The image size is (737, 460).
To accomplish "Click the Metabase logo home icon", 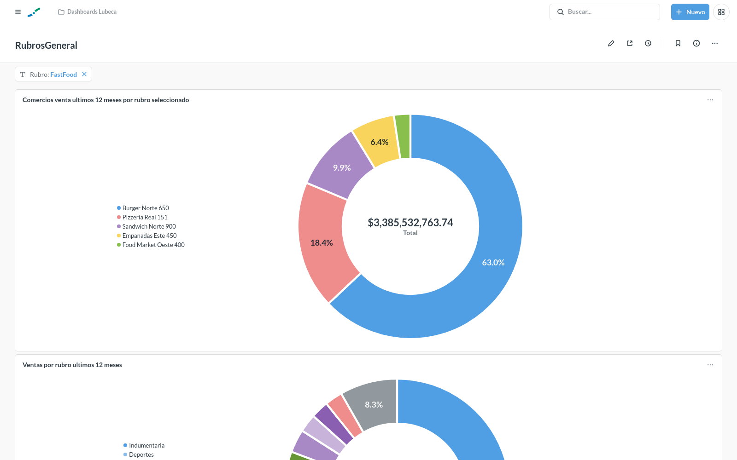I will [34, 12].
